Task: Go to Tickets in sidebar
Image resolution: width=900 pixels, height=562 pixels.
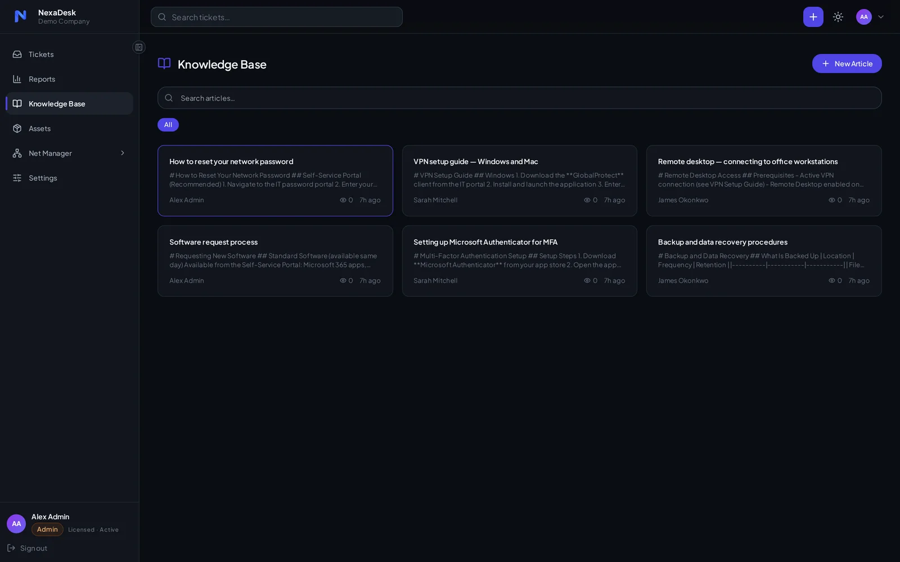Action: (x=69, y=55)
